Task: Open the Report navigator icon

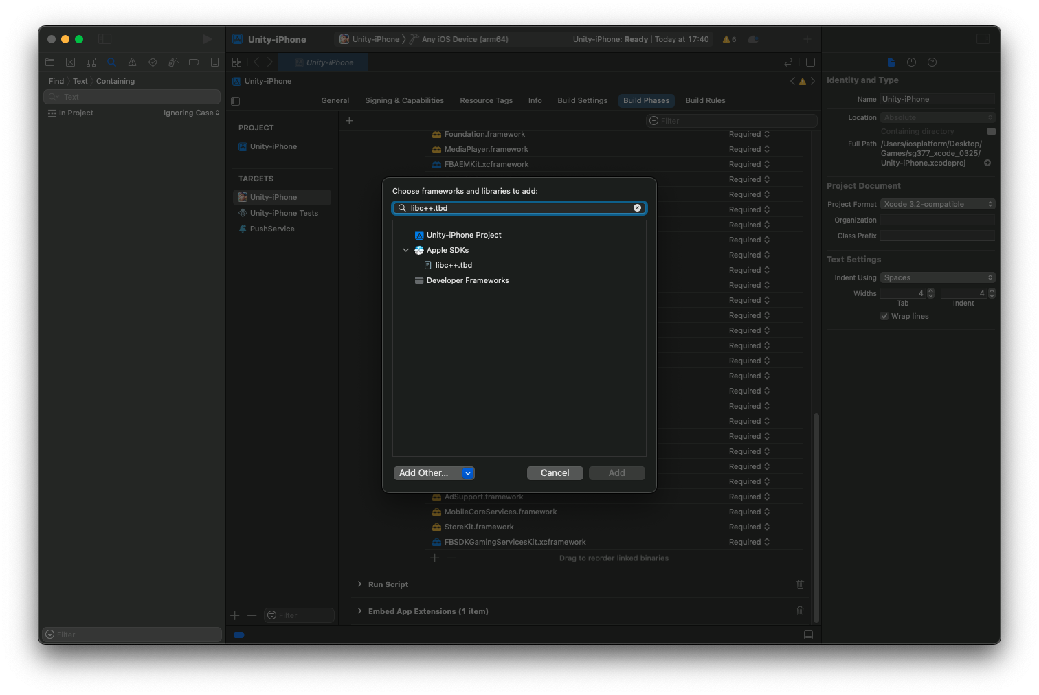Action: click(214, 62)
